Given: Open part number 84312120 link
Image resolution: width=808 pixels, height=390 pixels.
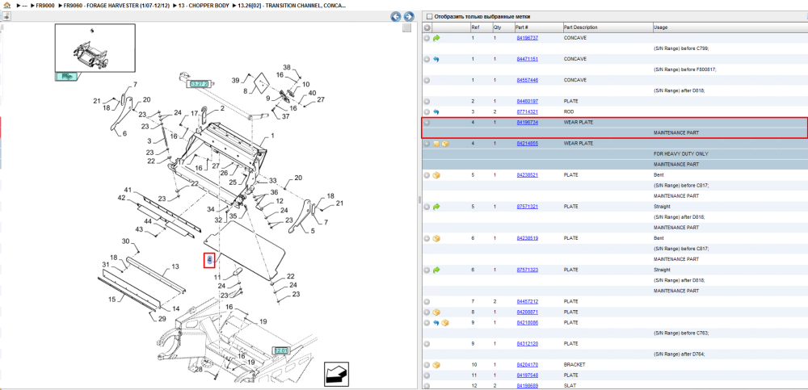Looking at the screenshot, I should click(x=527, y=344).
